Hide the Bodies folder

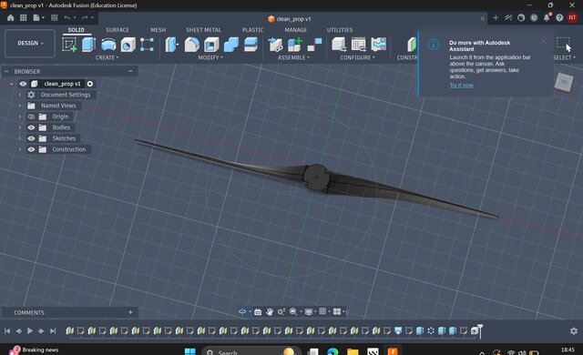[31, 127]
